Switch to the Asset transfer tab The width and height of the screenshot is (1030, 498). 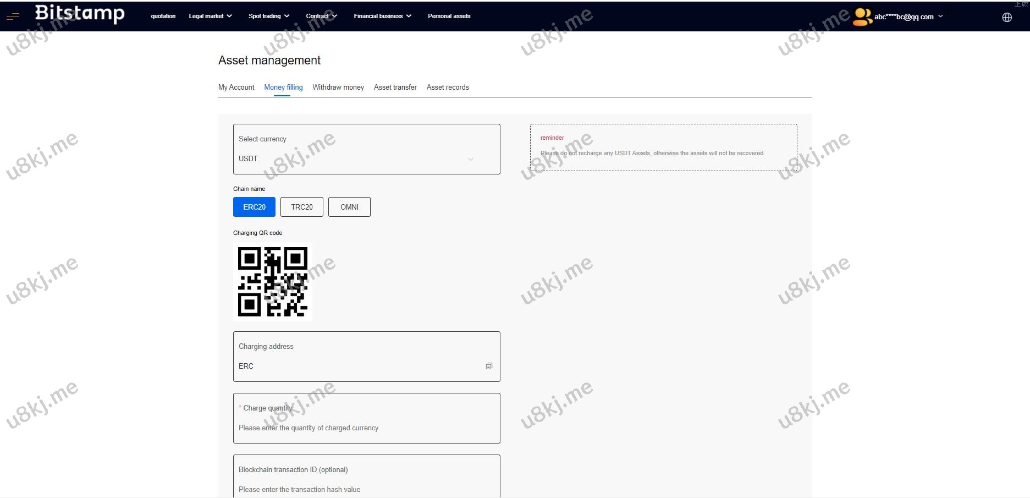(x=395, y=87)
